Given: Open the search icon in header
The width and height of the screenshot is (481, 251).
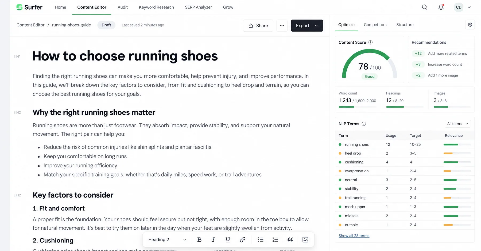Looking at the screenshot, I should (x=425, y=7).
